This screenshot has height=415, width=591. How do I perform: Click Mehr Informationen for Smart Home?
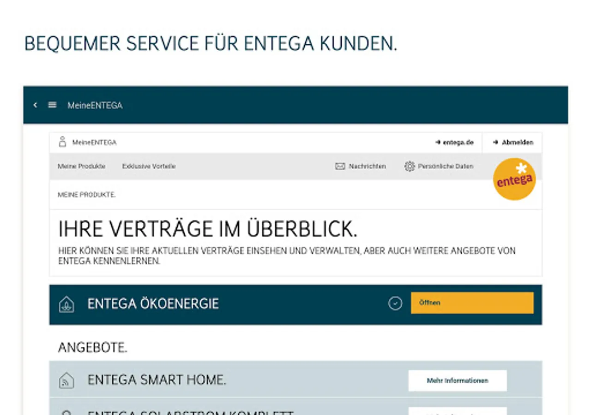tap(458, 381)
